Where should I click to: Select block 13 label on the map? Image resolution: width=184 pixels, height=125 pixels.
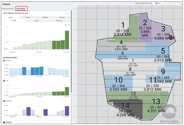coord(156,102)
